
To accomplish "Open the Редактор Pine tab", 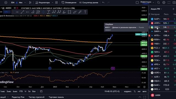I will [18, 97].
